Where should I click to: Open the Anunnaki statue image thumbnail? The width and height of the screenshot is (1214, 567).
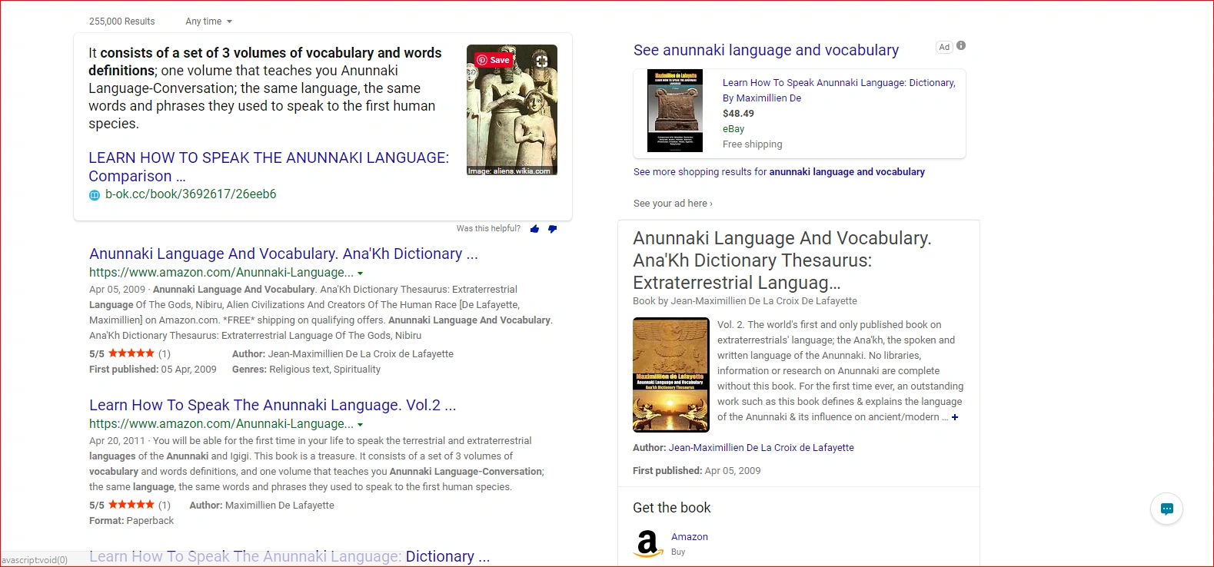click(x=512, y=110)
